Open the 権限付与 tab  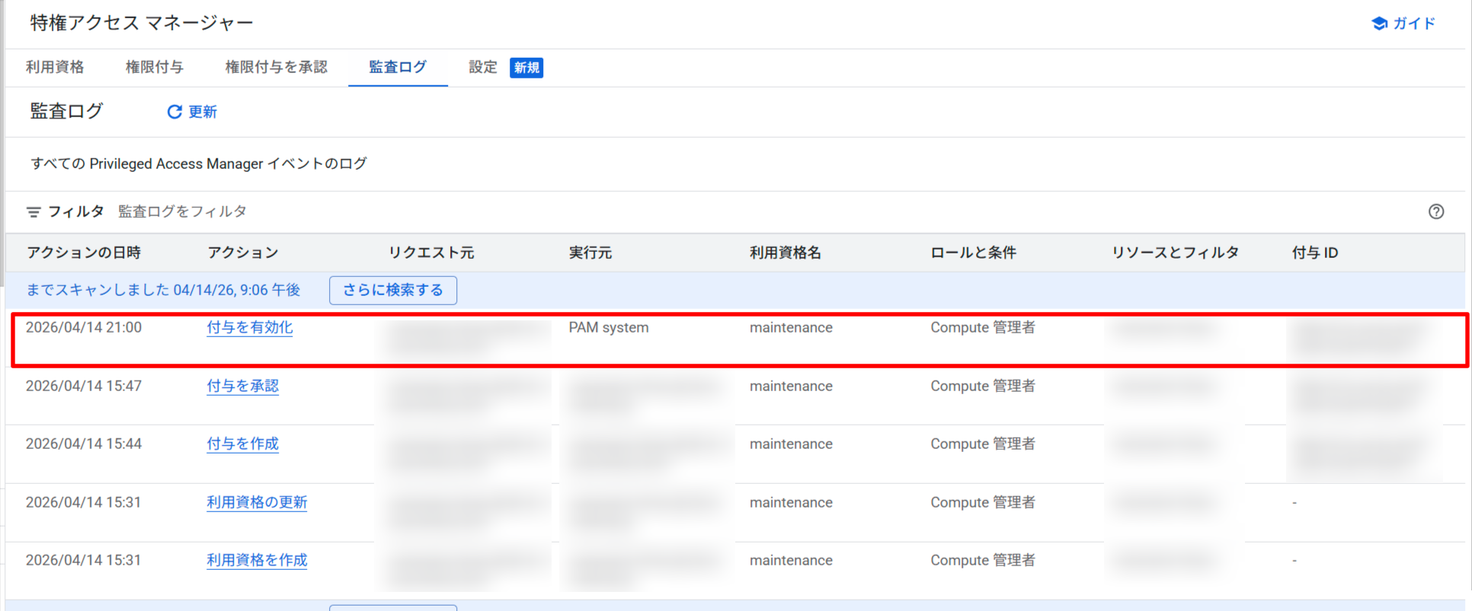pos(154,67)
